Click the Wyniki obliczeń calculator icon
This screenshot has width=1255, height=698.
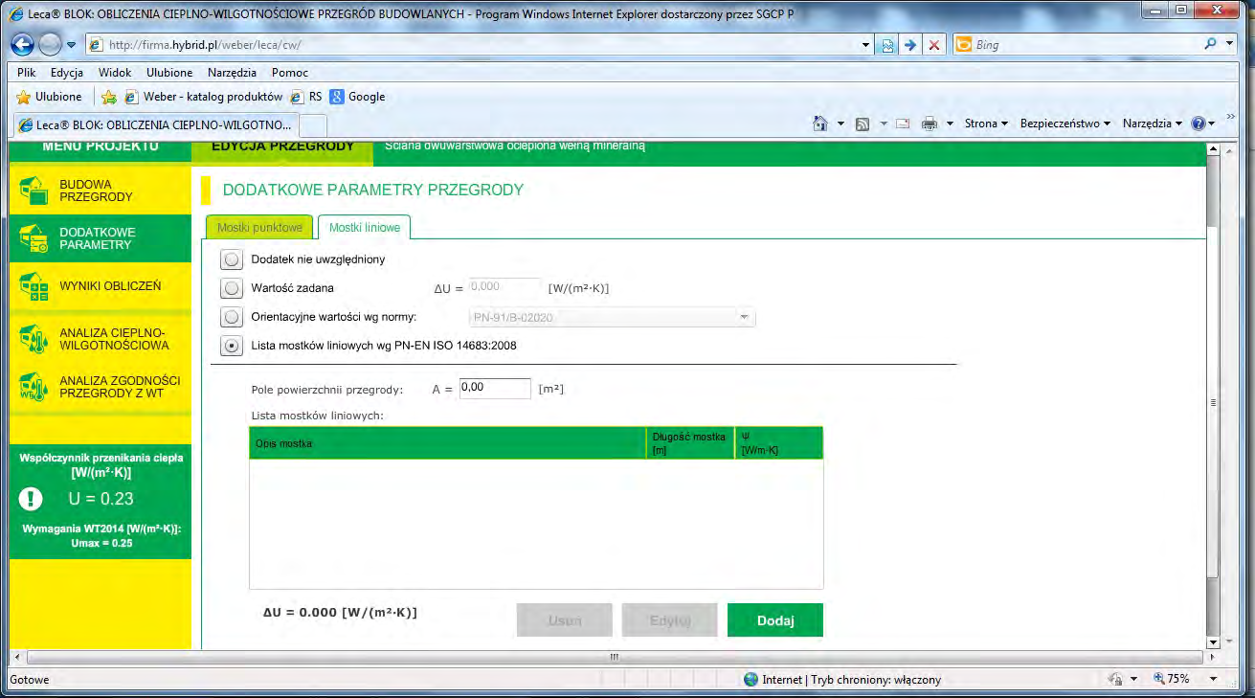(34, 286)
